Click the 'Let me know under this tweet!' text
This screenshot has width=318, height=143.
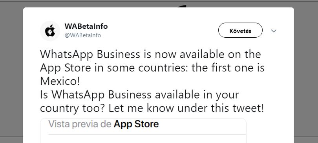point(186,108)
